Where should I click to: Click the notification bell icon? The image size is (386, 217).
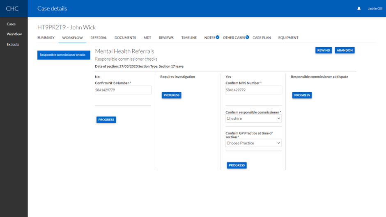click(x=359, y=9)
